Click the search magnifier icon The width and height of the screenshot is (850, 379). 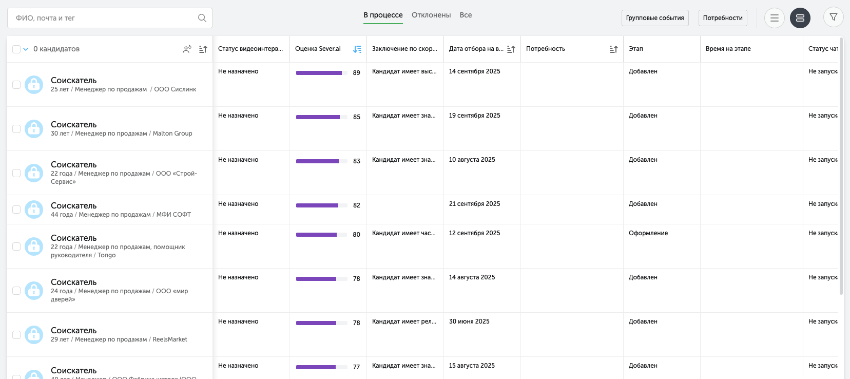click(x=202, y=18)
